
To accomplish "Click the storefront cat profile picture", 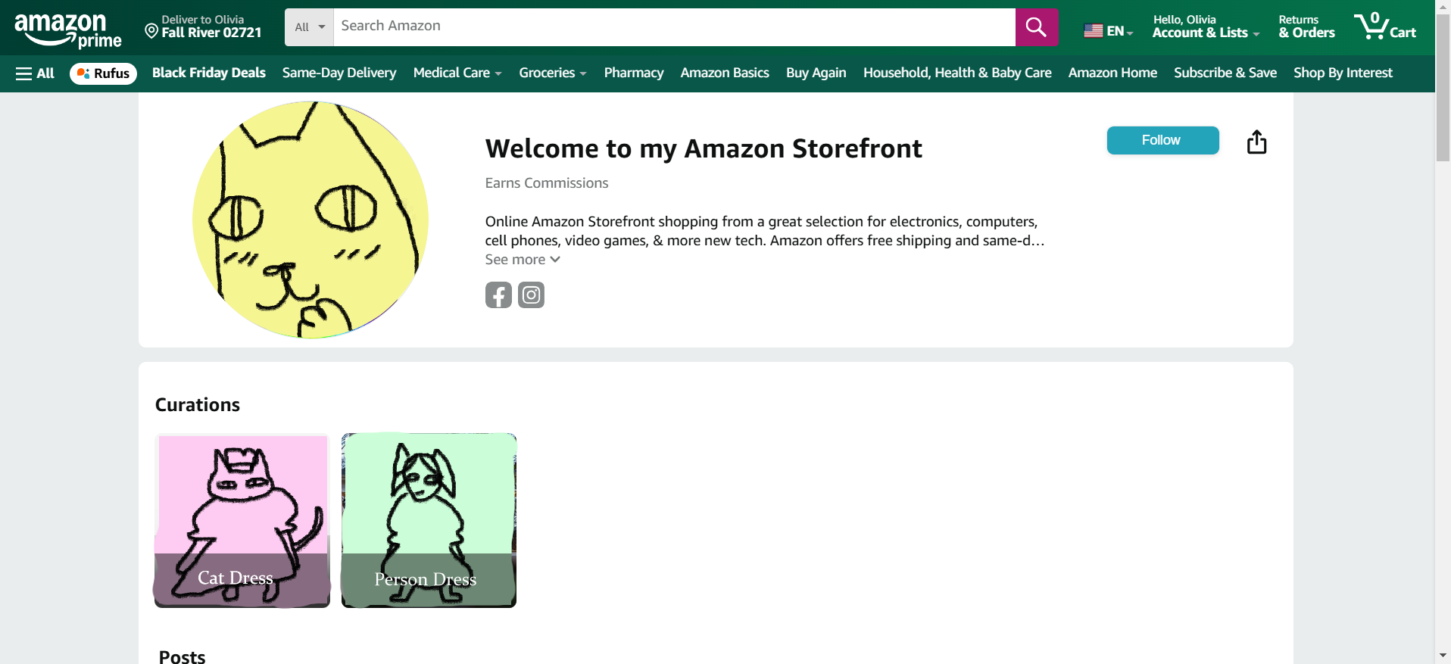I will coord(310,220).
